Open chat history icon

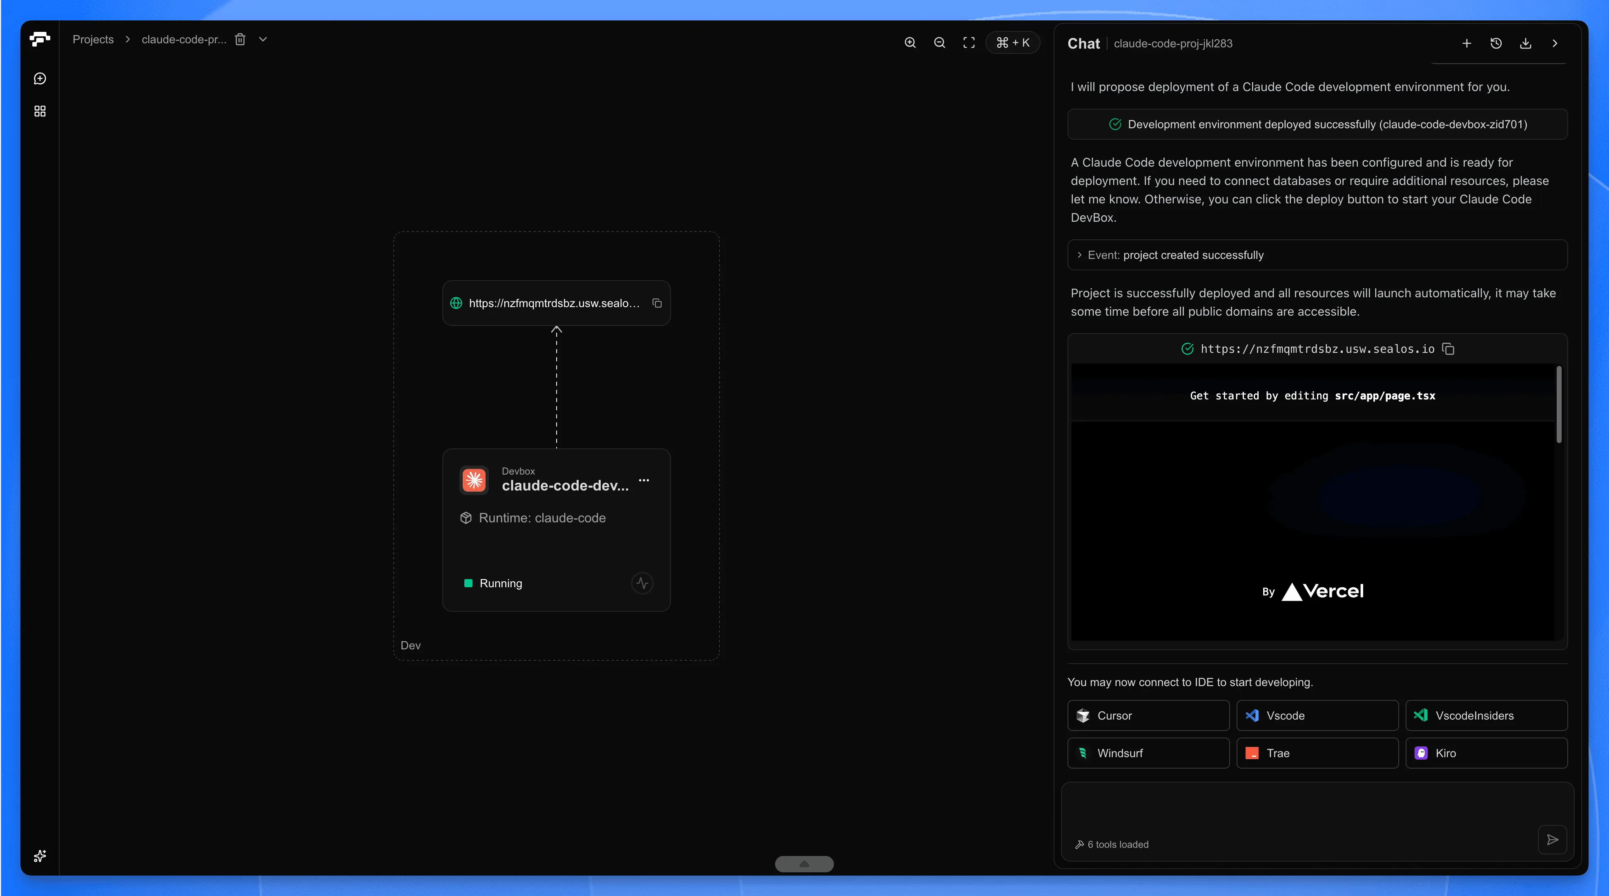[1496, 43]
